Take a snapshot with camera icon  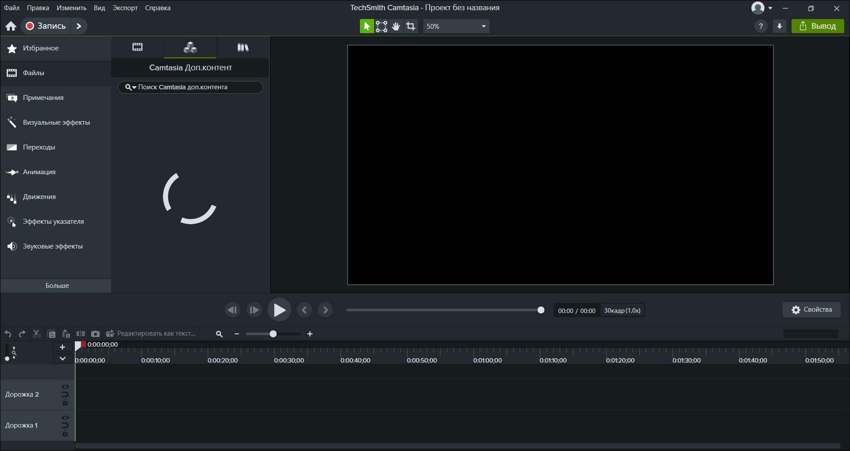[95, 334]
